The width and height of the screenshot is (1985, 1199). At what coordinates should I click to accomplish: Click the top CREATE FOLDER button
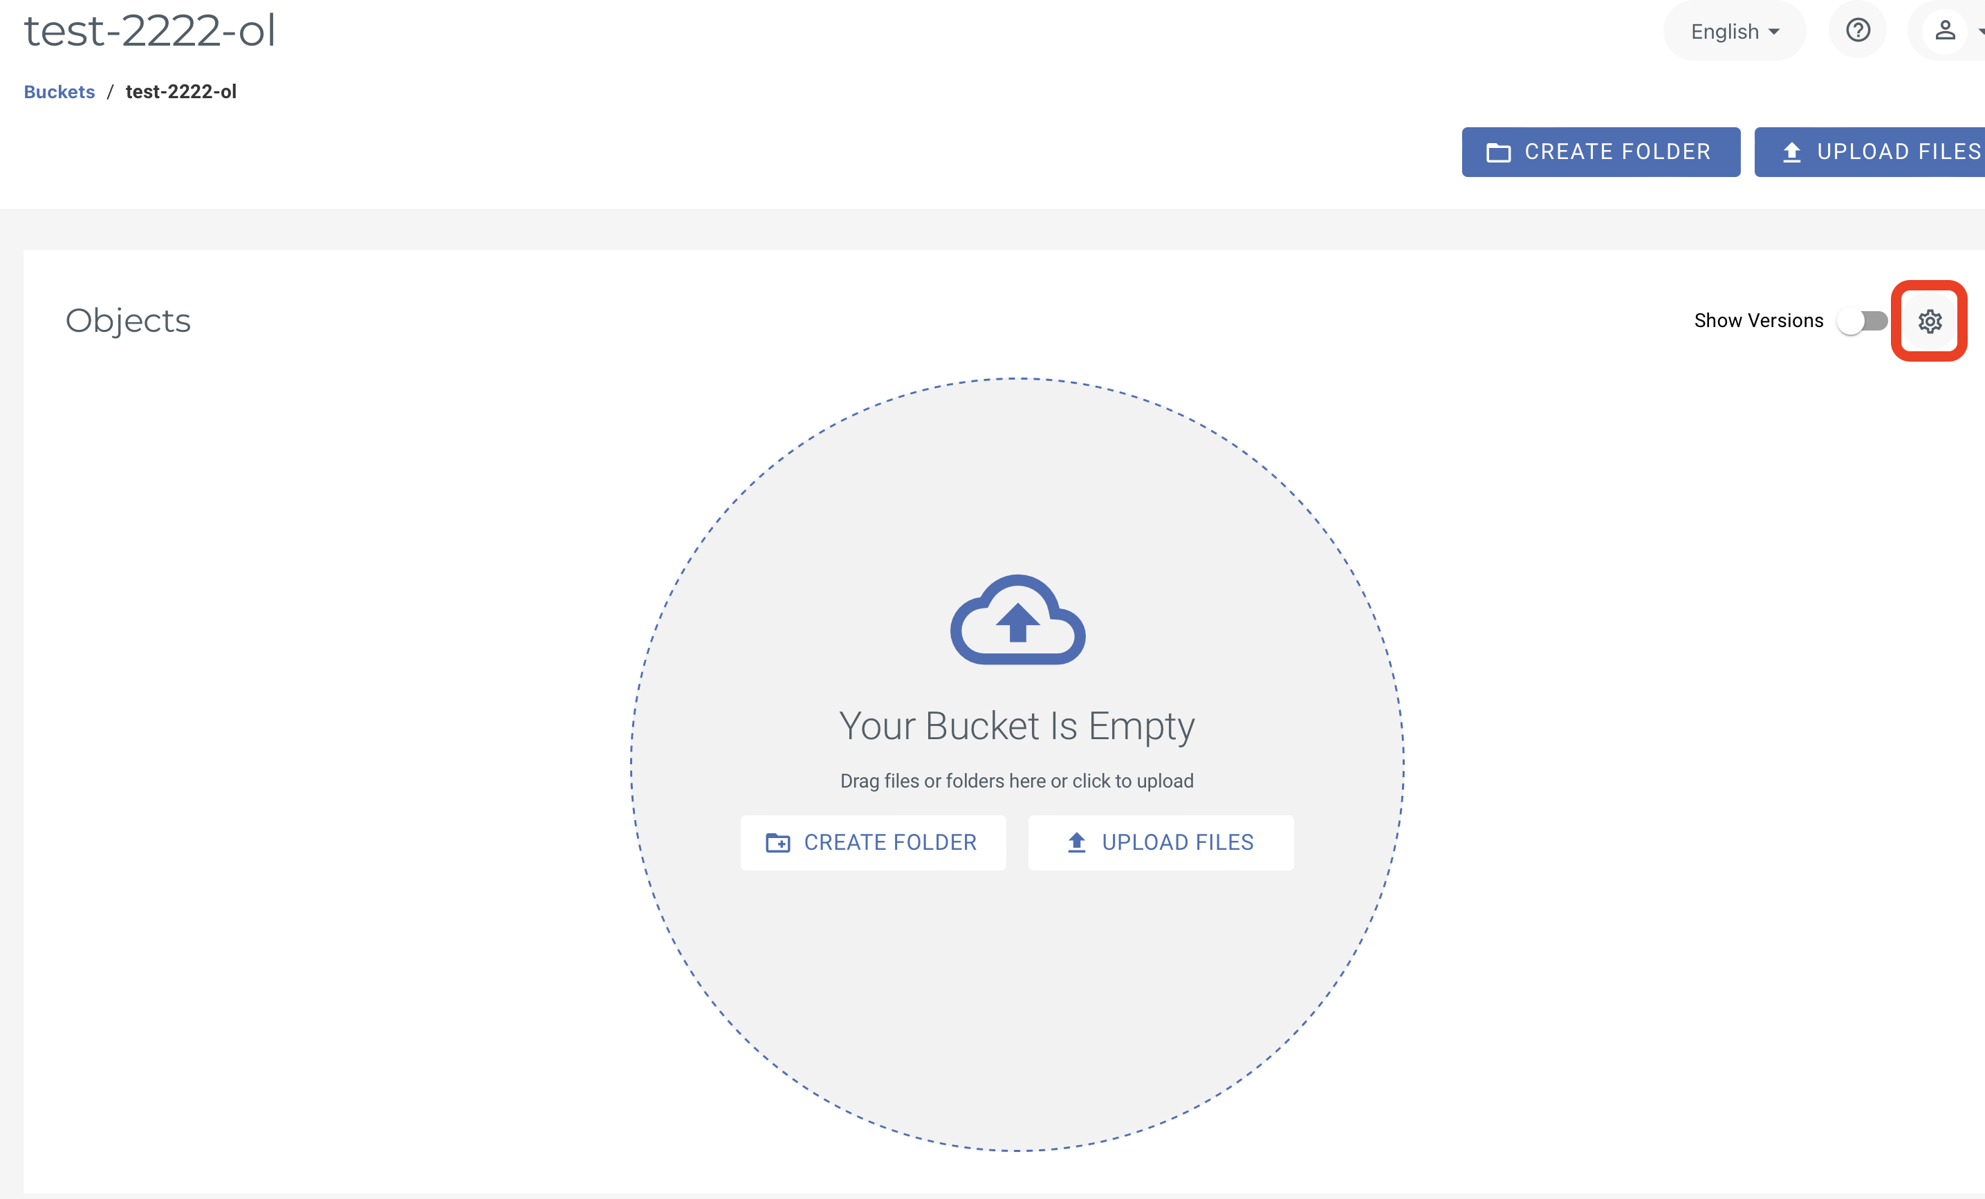tap(1600, 152)
